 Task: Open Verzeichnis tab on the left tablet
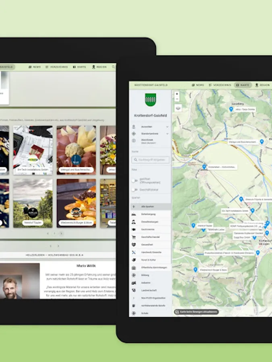coord(57,67)
